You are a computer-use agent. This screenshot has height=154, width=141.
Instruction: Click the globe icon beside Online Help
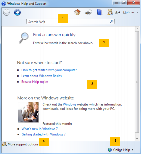(110, 150)
